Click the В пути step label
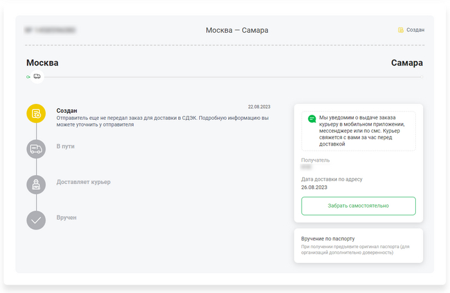 pyautogui.click(x=66, y=146)
